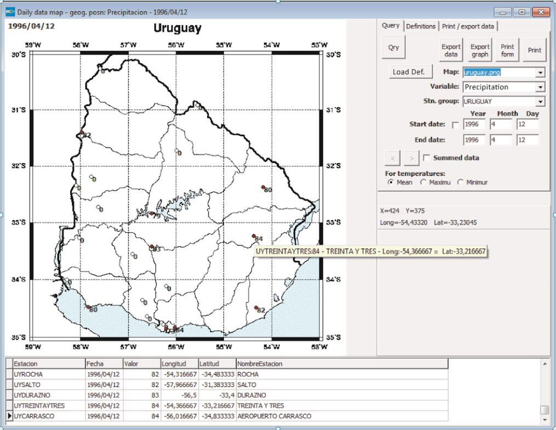Click the End date Year field
This screenshot has width=556, height=430.
click(x=474, y=140)
